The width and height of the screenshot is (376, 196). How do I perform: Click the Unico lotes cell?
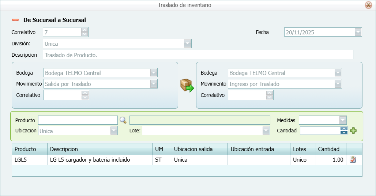302,160
